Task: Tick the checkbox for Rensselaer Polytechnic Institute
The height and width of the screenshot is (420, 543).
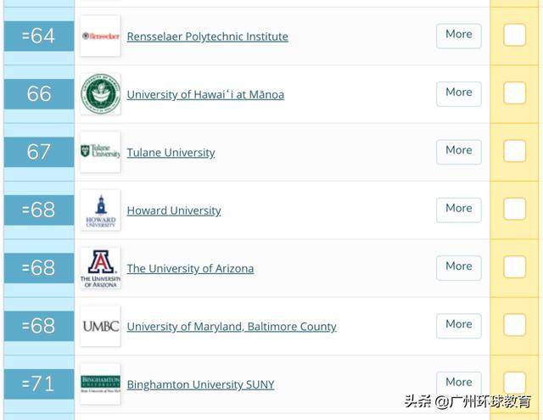Action: click(x=514, y=36)
